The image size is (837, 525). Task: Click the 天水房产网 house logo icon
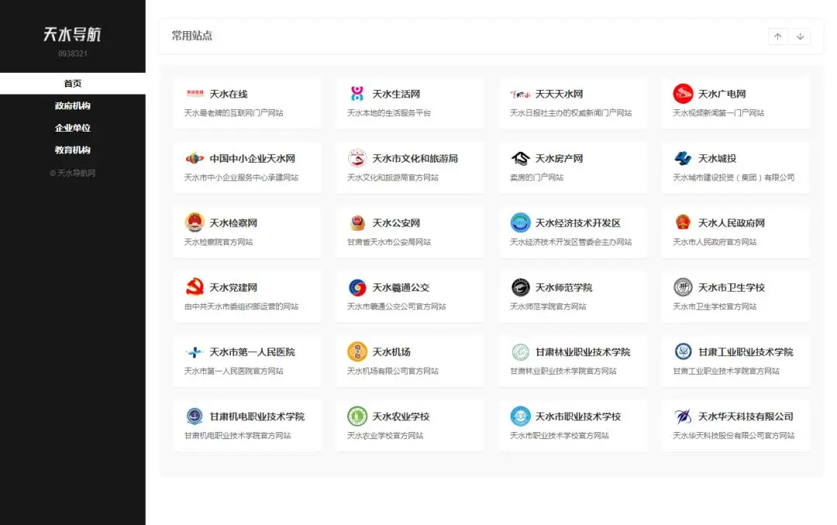[x=521, y=158]
